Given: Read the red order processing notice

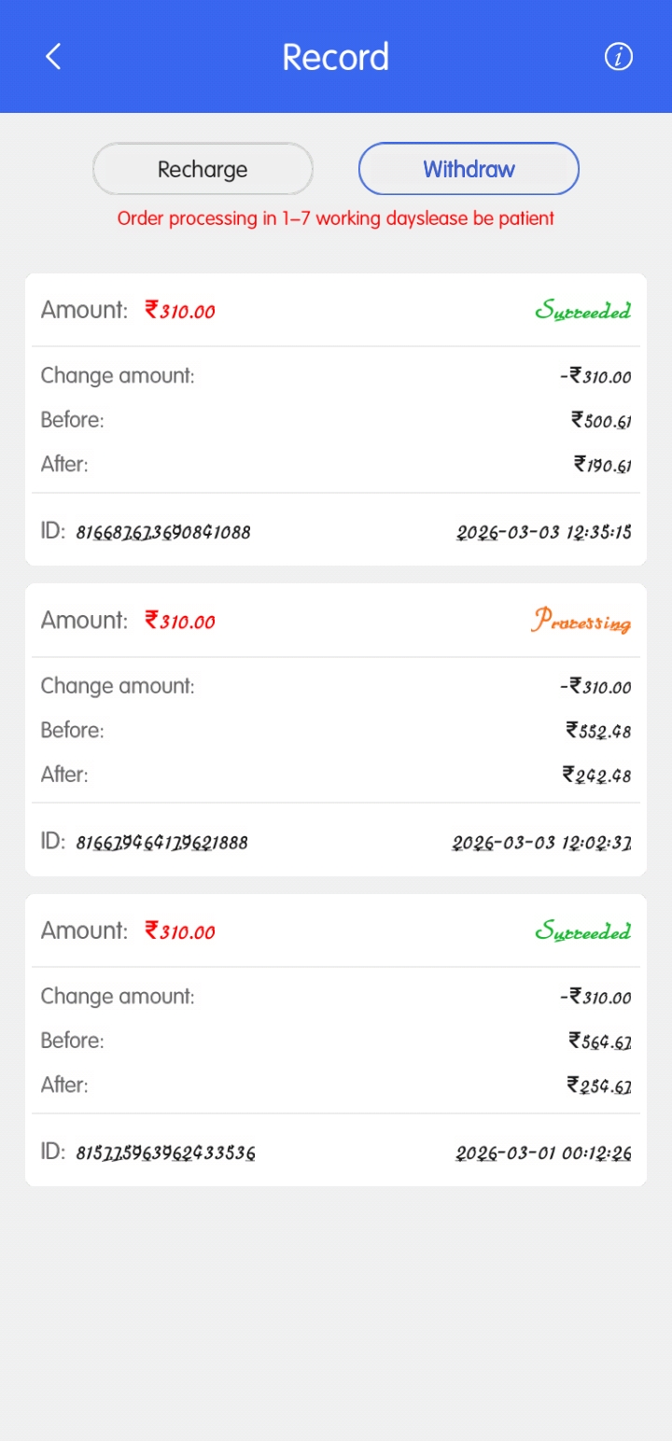Looking at the screenshot, I should tap(335, 218).
